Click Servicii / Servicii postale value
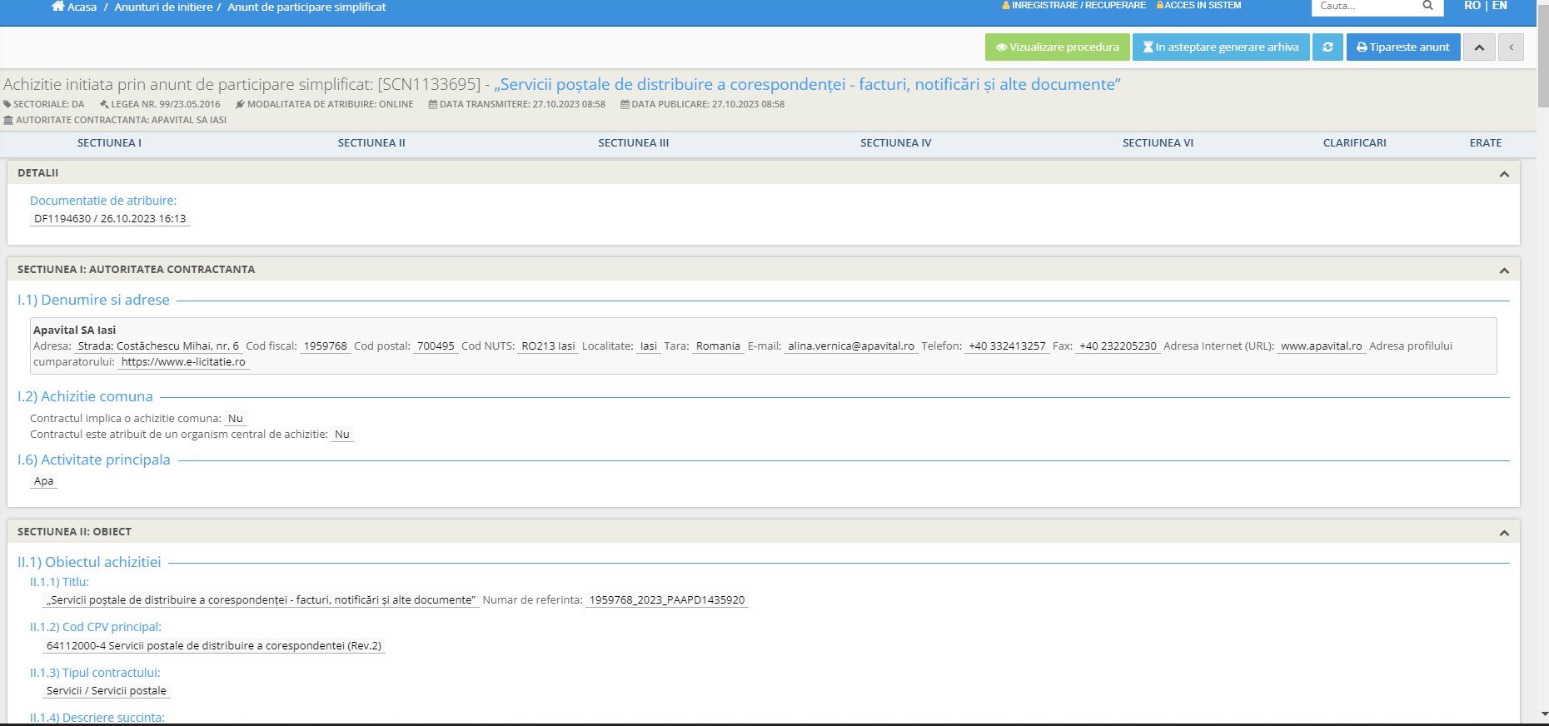The image size is (1549, 726). click(107, 691)
